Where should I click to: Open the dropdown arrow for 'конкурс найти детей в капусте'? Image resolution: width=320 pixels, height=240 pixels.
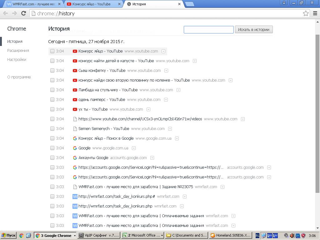click(195, 61)
